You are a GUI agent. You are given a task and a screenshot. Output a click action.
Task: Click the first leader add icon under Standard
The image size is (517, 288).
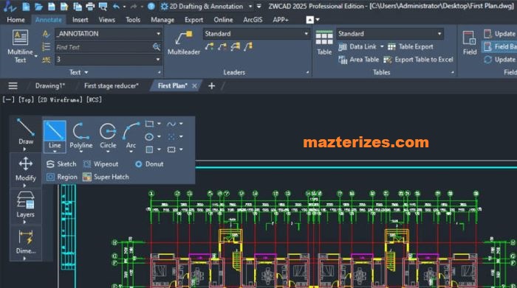coord(209,46)
